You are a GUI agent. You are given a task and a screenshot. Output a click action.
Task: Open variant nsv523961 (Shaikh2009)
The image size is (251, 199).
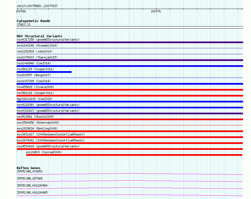pos(36,117)
